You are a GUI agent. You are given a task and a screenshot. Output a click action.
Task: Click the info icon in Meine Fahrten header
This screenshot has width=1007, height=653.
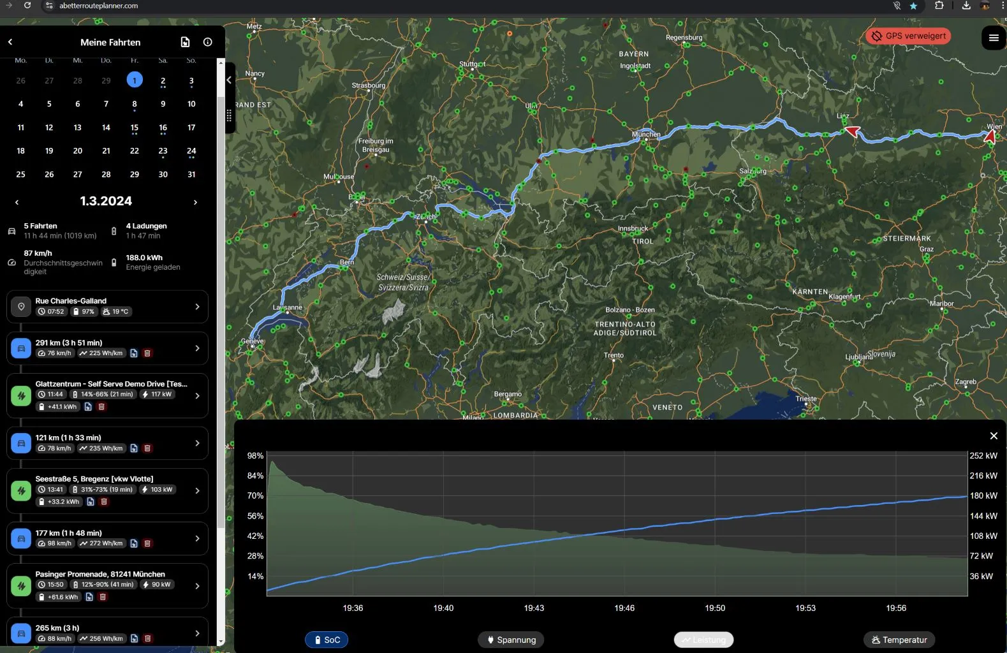[207, 42]
